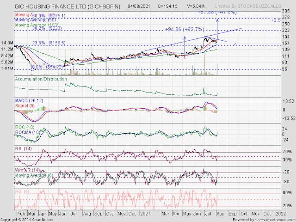Select the RSI (14) indicator label
This screenshot has height=222, width=296.
(x=23, y=149)
